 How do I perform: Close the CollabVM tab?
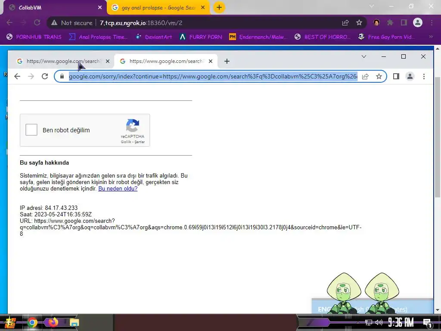click(x=100, y=8)
